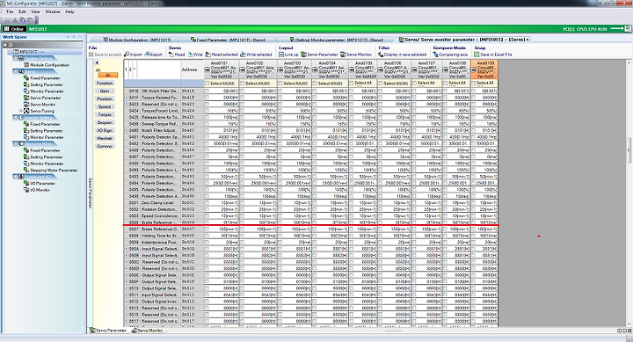This screenshot has height=342, width=633.
Task: Click Display in axis selected filter icon
Action: tap(381, 55)
